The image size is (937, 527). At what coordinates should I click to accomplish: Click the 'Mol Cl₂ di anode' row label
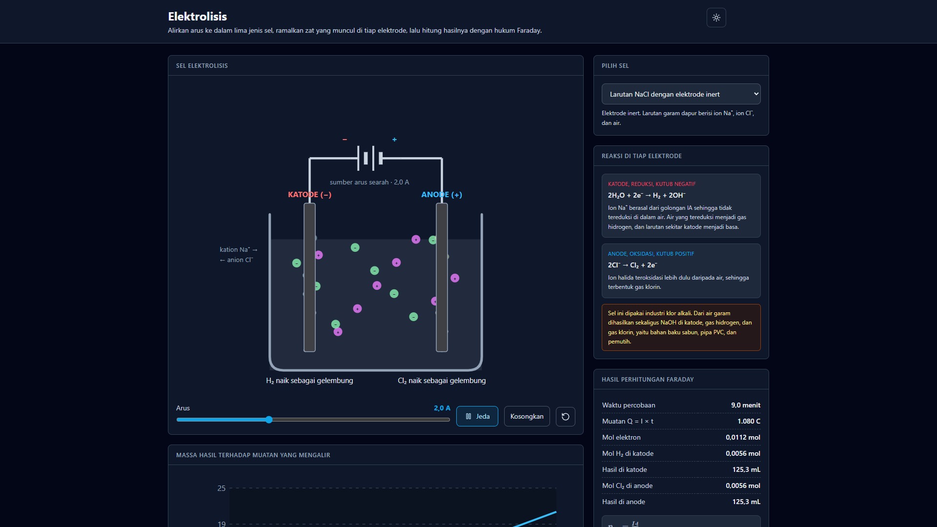click(x=627, y=486)
